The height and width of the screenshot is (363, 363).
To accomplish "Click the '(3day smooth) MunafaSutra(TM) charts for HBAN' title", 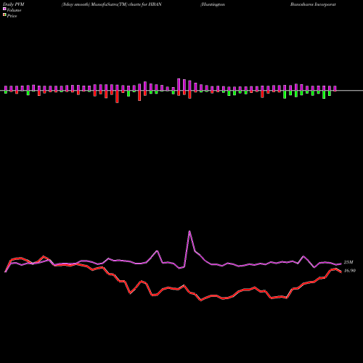I will [x=112, y=4].
